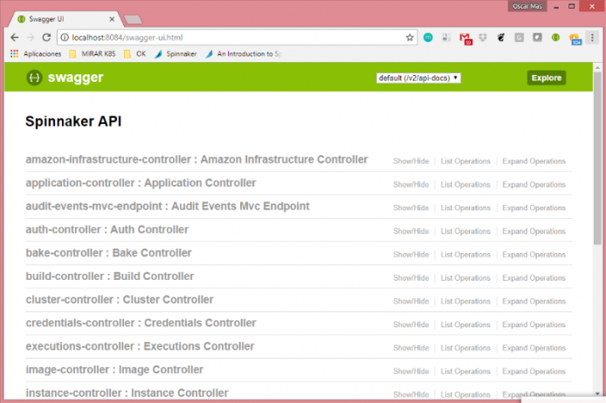
Task: Click the vertical scrollbar thumb
Action: click(597, 158)
